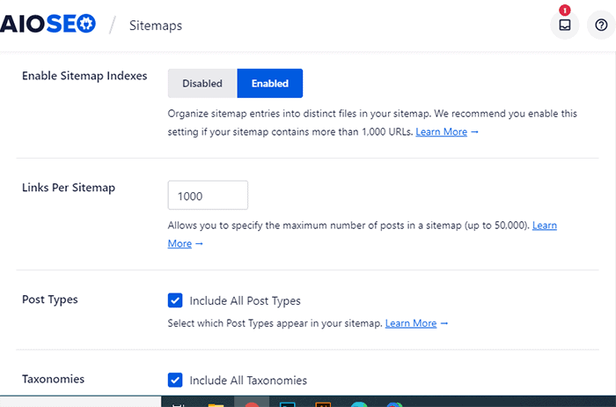
Task: Open Learn More link under Sitemap Indexes
Action: tap(442, 132)
